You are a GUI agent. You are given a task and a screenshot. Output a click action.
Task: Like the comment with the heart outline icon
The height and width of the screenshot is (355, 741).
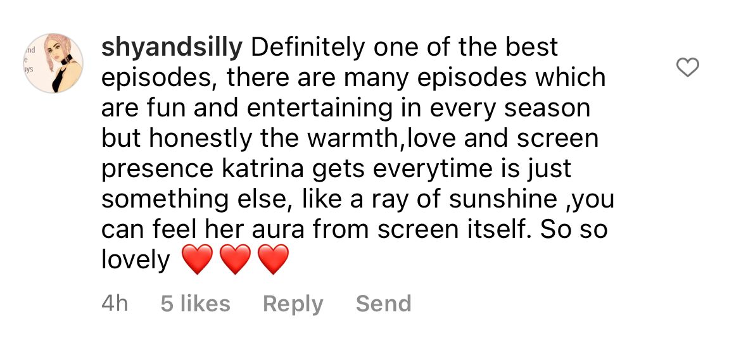pos(688,68)
